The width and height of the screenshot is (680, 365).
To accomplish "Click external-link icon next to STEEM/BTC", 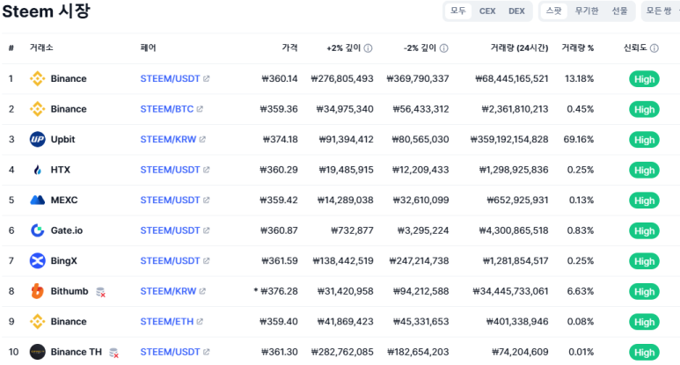I will coord(200,109).
